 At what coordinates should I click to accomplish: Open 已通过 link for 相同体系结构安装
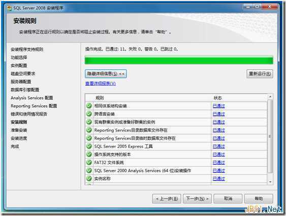pos(219,106)
